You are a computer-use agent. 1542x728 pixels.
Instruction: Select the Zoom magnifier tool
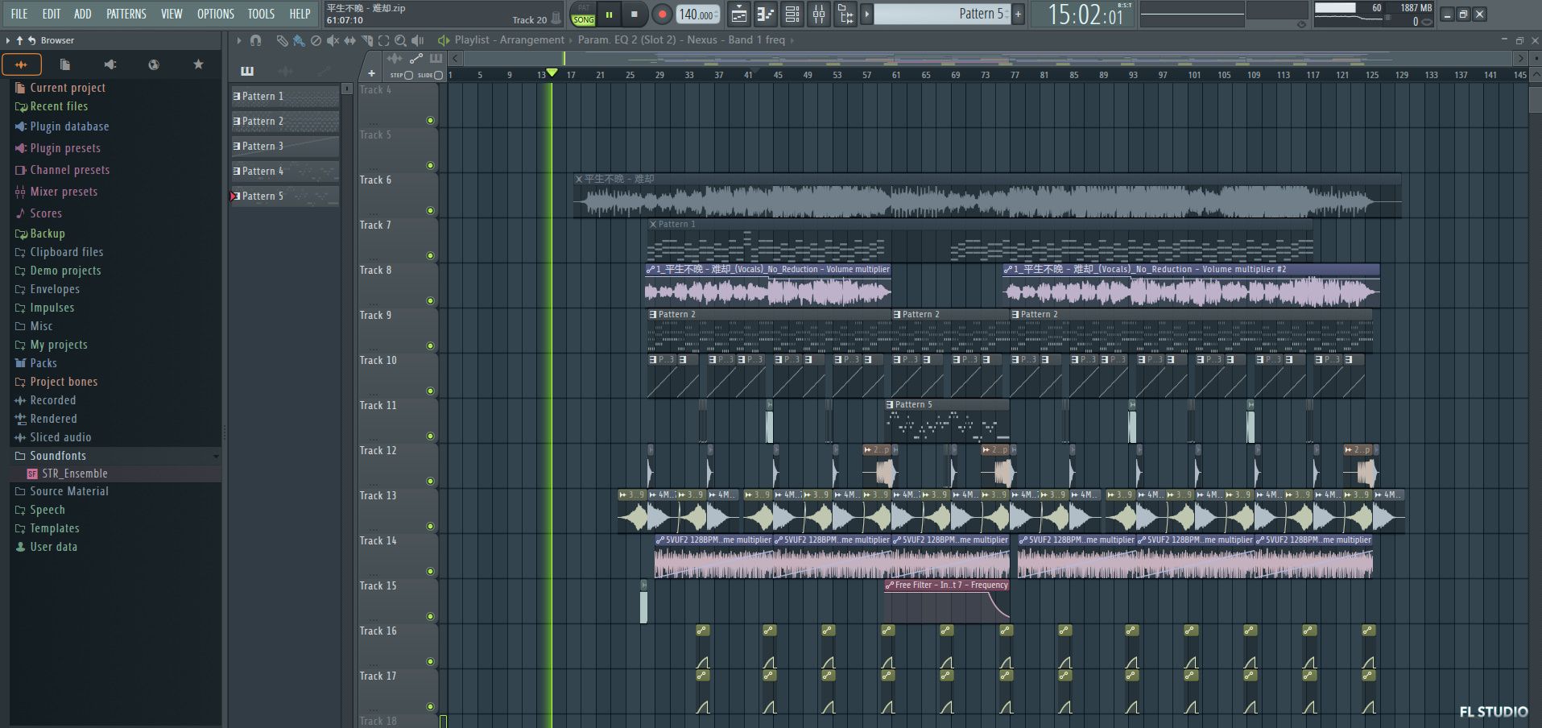coord(400,40)
